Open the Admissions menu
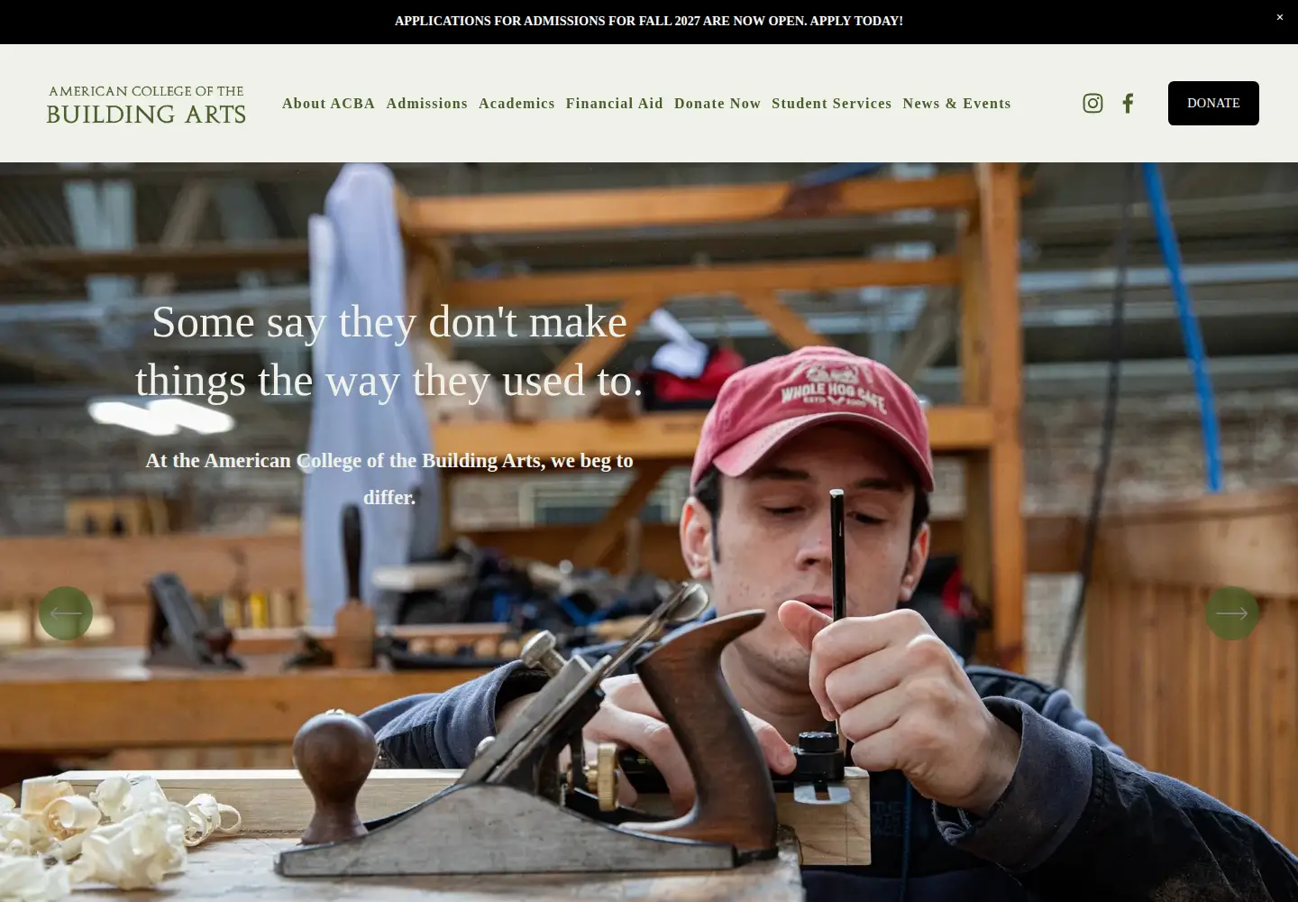This screenshot has width=1298, height=902. click(426, 104)
